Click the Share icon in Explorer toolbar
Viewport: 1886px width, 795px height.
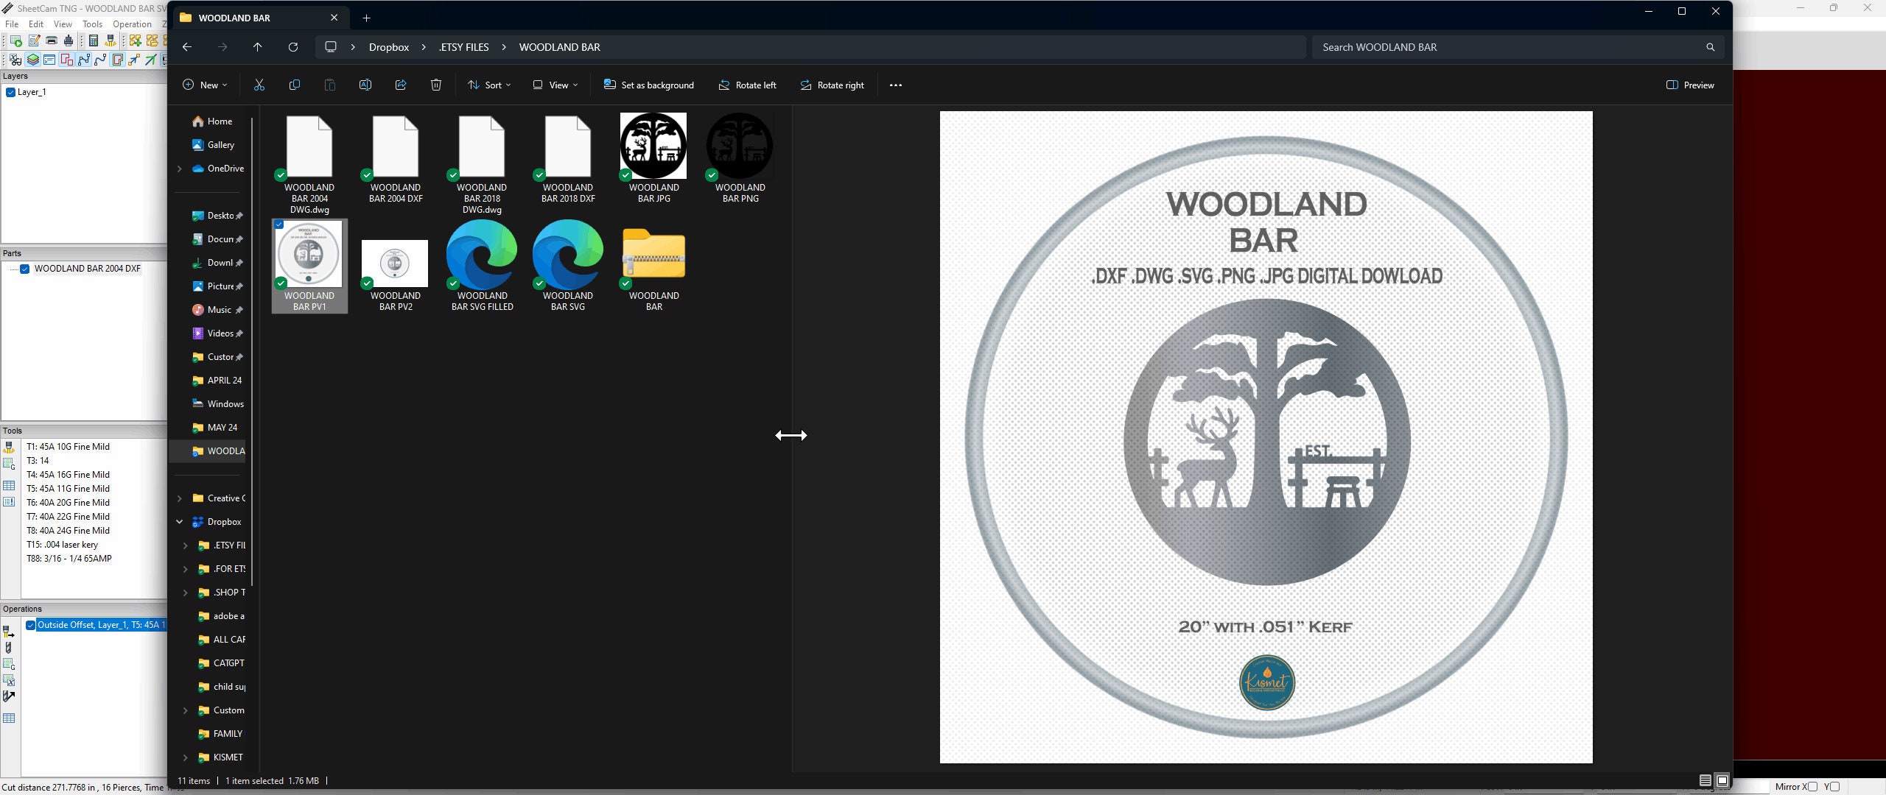coord(401,85)
